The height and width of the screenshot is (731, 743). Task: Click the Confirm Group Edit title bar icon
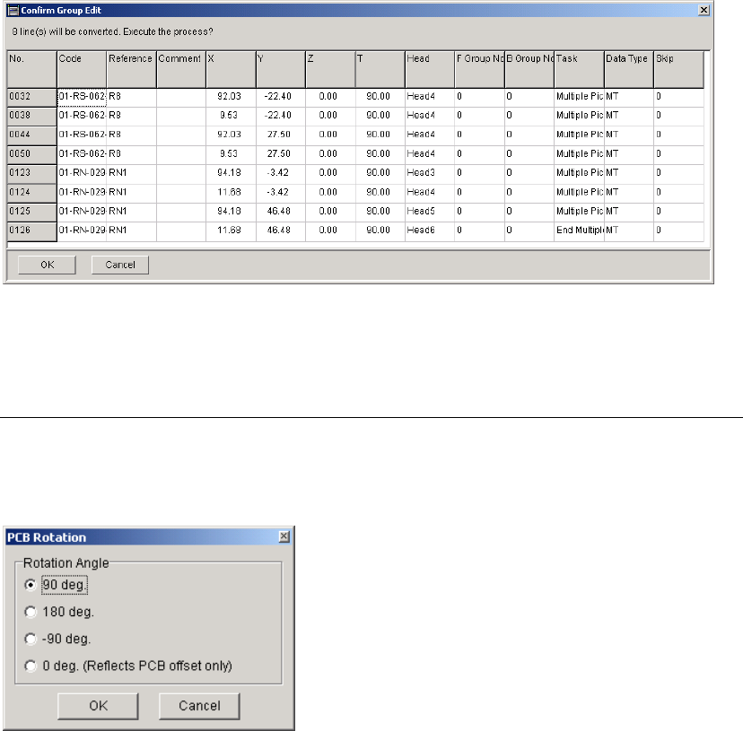(x=13, y=11)
